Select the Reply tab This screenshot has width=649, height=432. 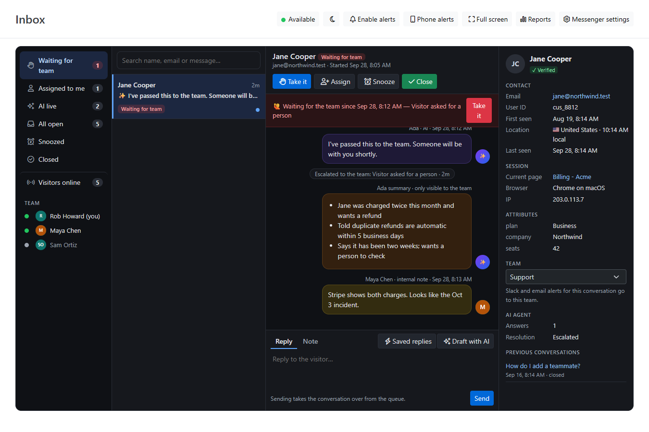[x=284, y=341]
